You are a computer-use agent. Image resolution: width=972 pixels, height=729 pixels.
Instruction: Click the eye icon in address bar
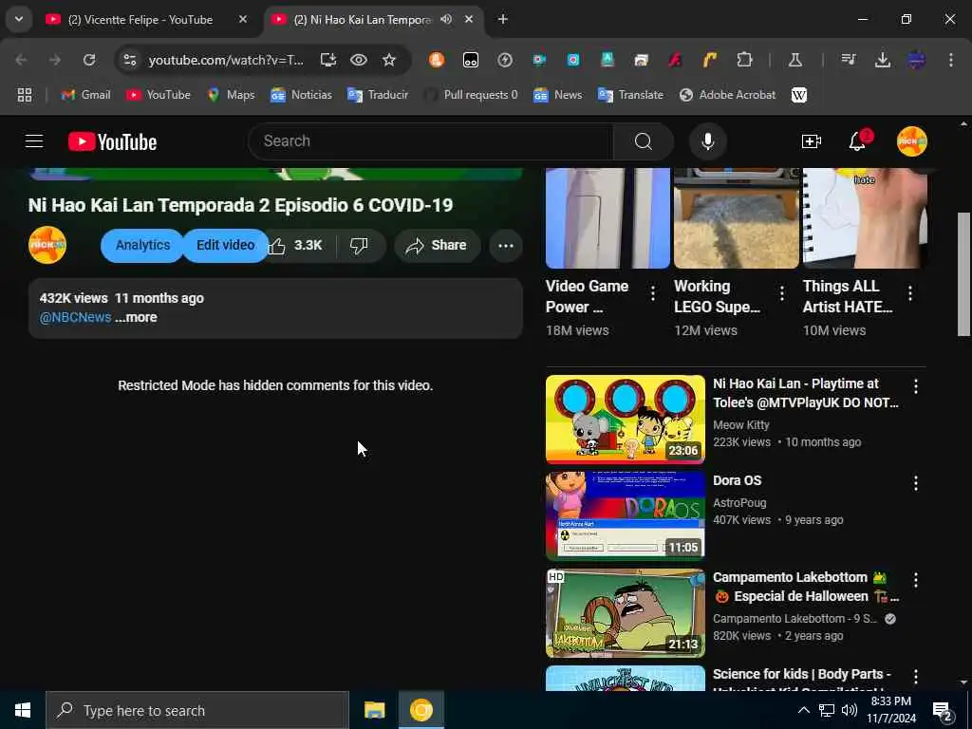(358, 60)
